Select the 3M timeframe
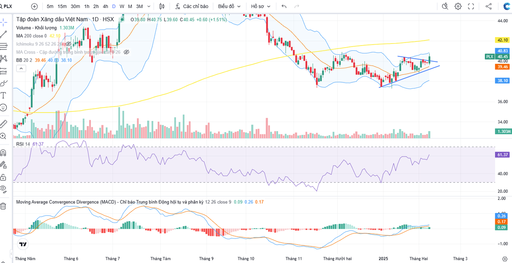This screenshot has height=263, width=512. coord(139,6)
